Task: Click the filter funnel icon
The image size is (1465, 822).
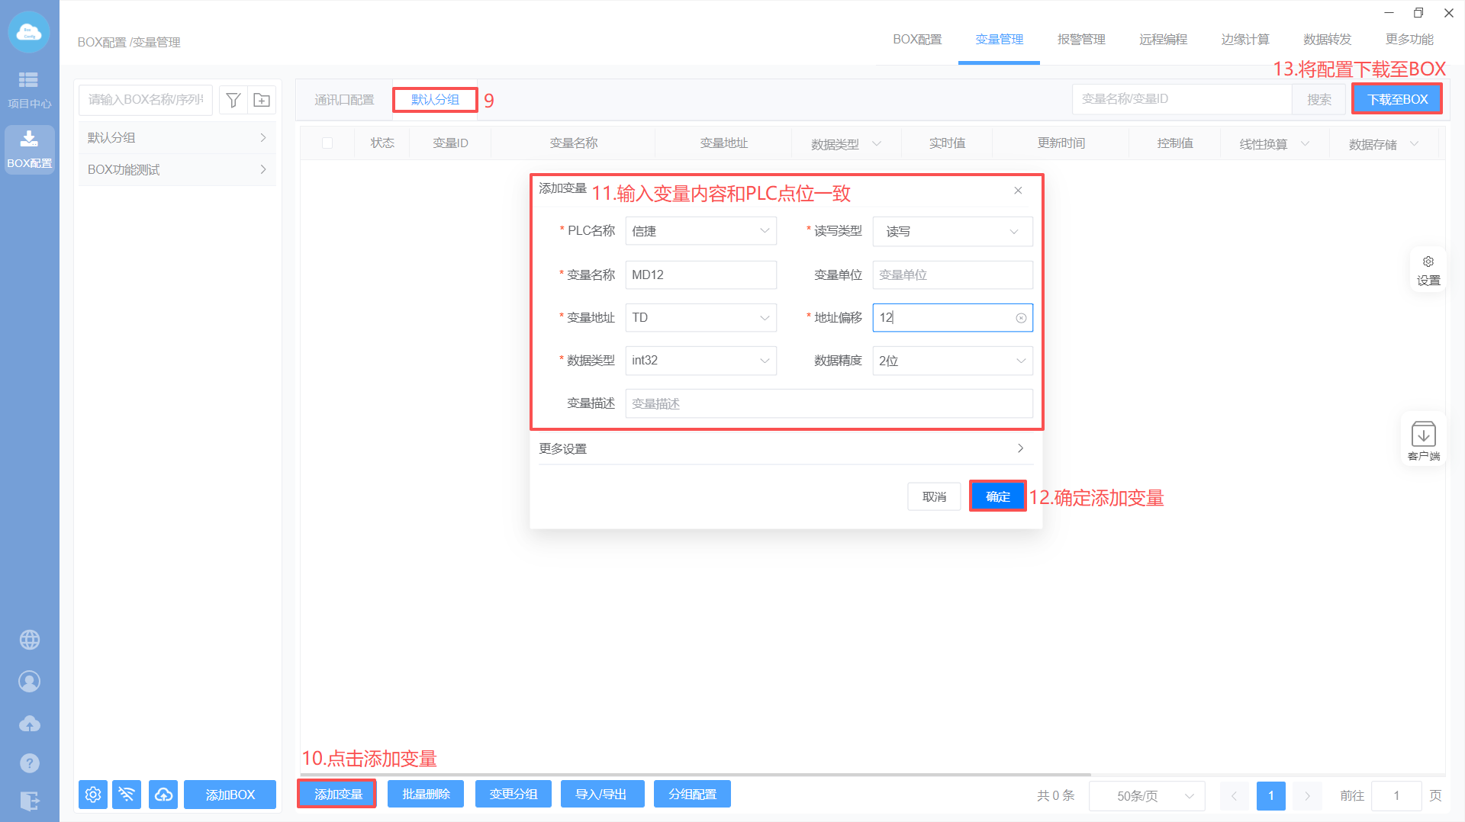Action: (233, 100)
